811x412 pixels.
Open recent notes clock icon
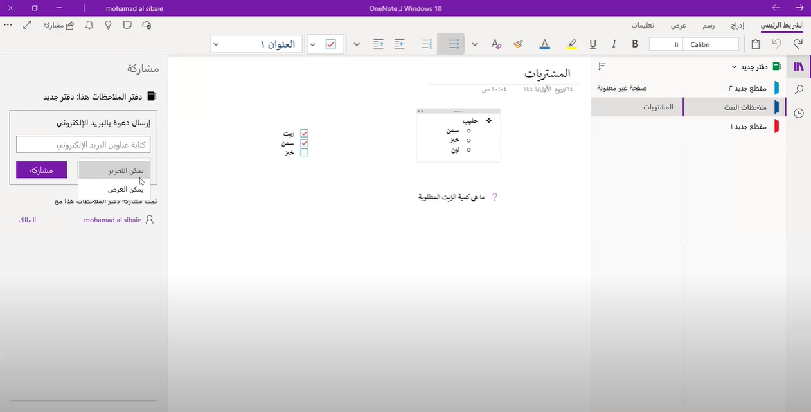coord(799,113)
